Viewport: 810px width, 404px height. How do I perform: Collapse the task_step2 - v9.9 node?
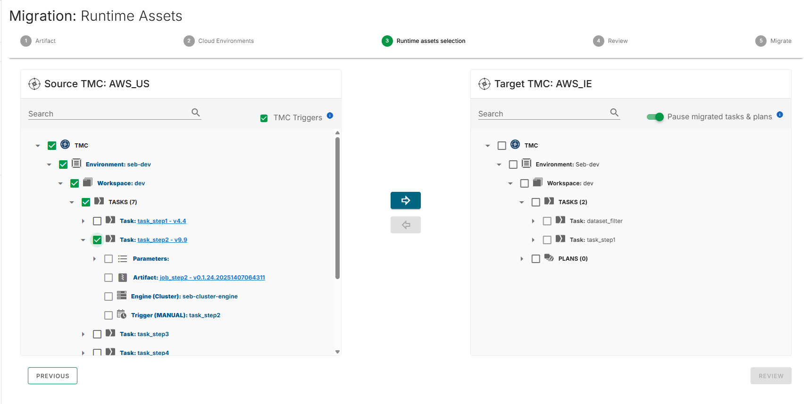[83, 240]
